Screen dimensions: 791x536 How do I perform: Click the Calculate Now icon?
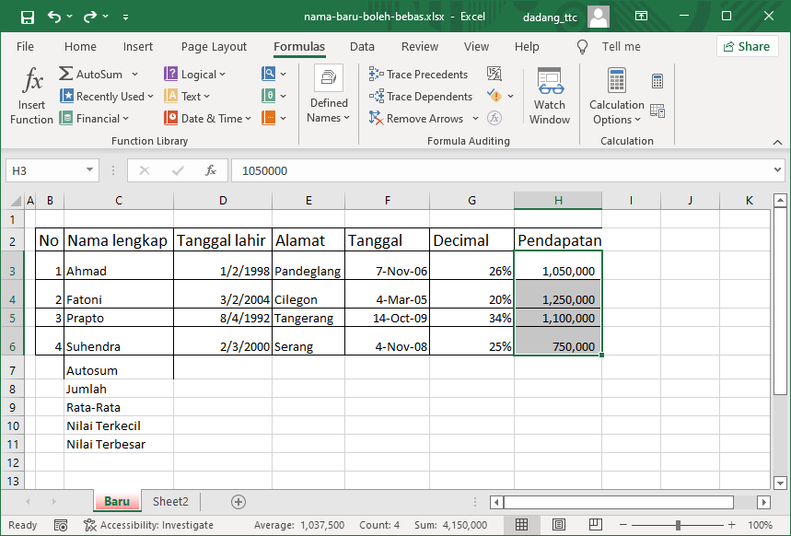(657, 81)
